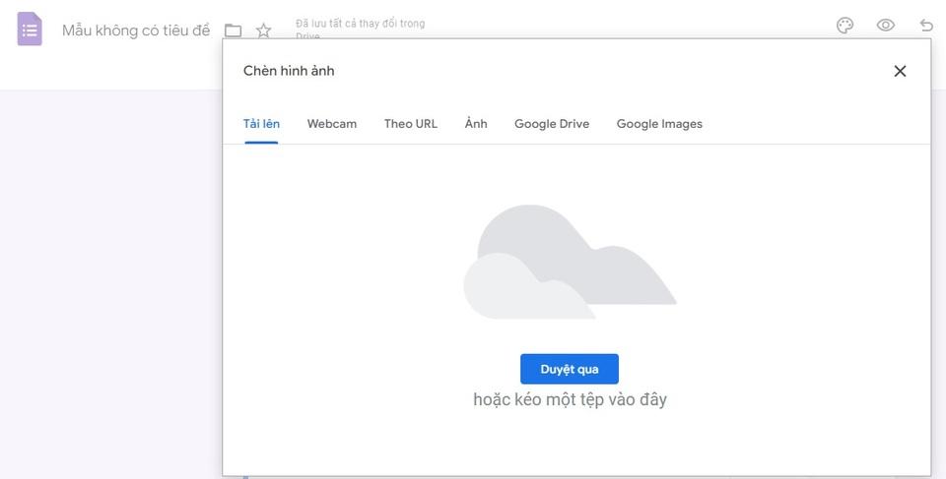Open the move to folder icon

233,30
